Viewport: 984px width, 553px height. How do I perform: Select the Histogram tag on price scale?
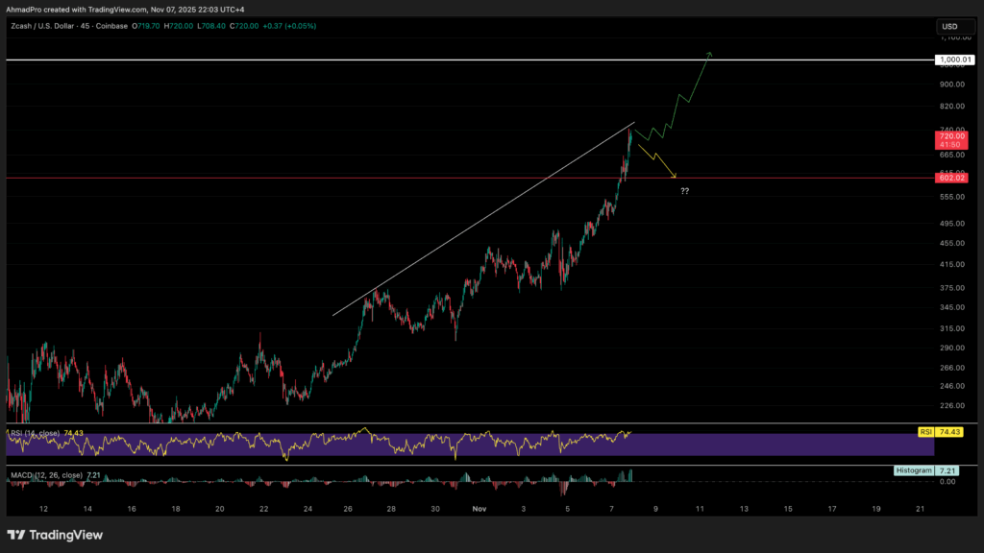point(913,471)
